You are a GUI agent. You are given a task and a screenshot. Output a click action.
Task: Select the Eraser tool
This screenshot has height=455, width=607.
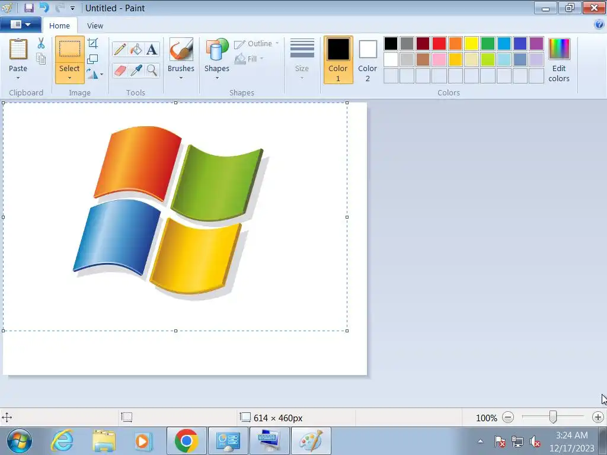click(x=120, y=71)
